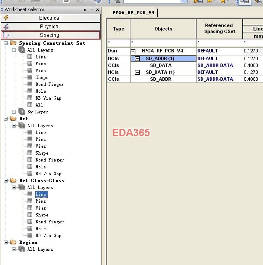263x265 pixels.
Task: Collapse All Layers under Net Class-Class
Action: point(14,187)
